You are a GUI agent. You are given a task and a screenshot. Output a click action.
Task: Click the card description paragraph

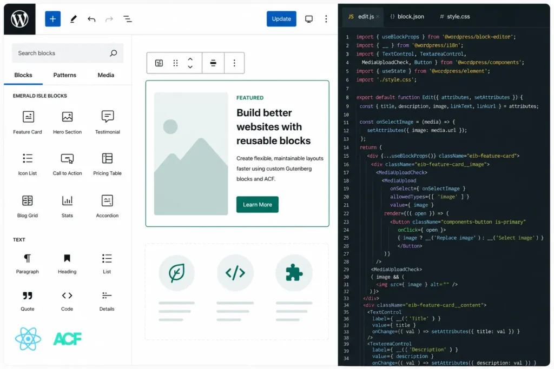coord(280,169)
